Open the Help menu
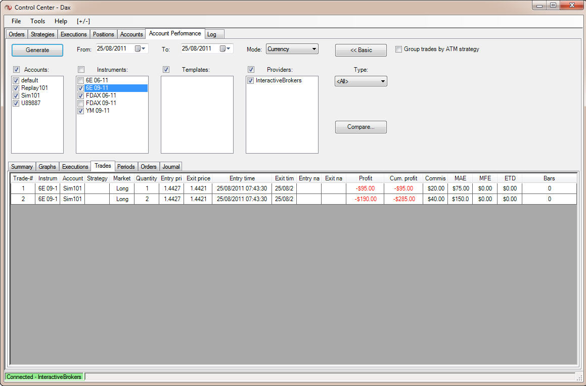Image resolution: width=586 pixels, height=386 pixels. (x=61, y=21)
